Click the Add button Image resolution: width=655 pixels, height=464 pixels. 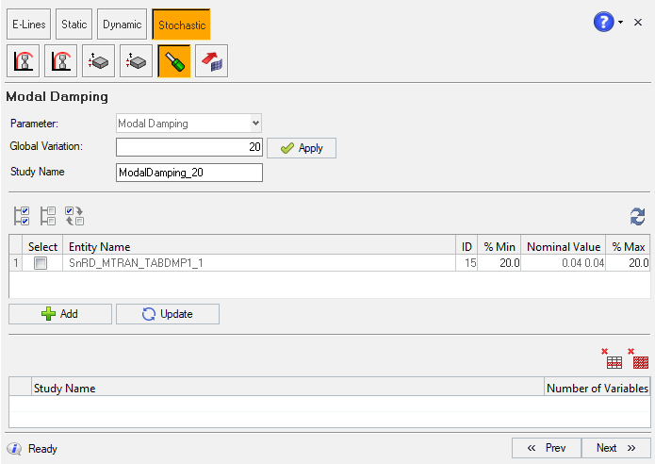click(x=60, y=314)
